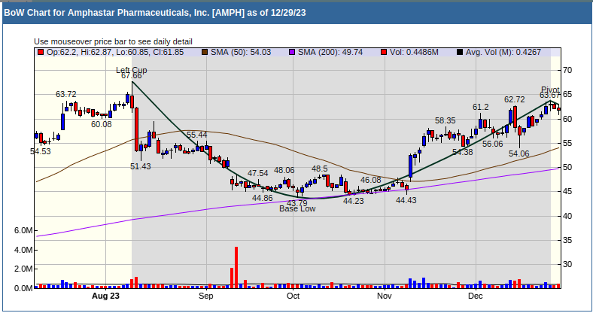This screenshot has height=313, width=593.
Task: Click the 48.5 price label
Action: pos(320,169)
